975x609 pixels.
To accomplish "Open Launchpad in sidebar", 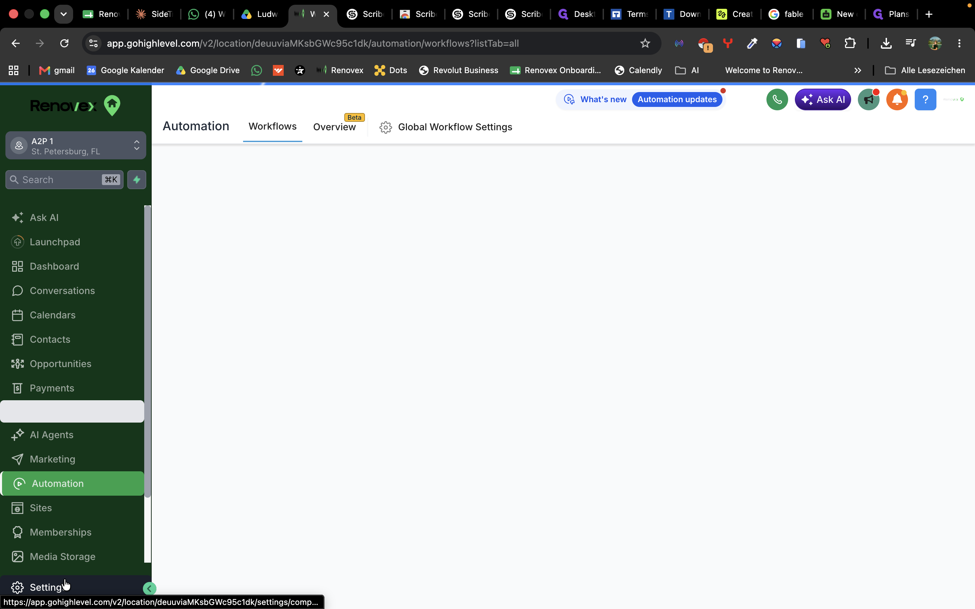I will click(72, 242).
